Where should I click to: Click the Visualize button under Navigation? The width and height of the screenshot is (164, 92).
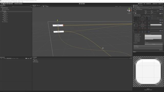tap(154, 44)
